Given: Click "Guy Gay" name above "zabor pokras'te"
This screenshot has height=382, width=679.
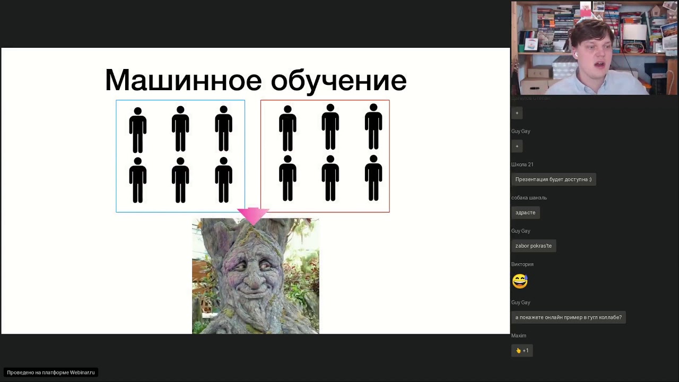Looking at the screenshot, I should tap(520, 231).
